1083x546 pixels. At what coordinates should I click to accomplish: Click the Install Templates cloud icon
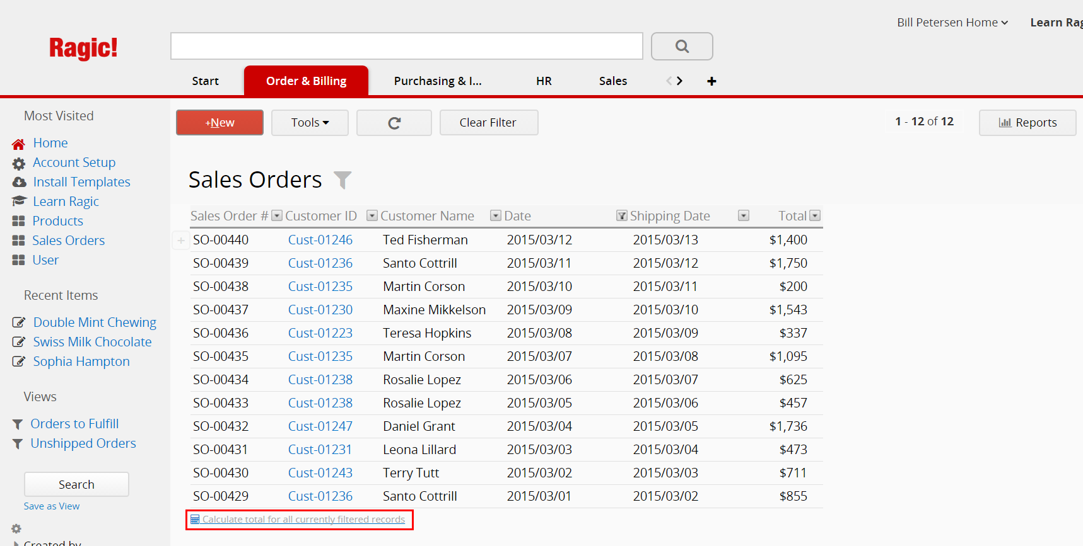pos(19,182)
